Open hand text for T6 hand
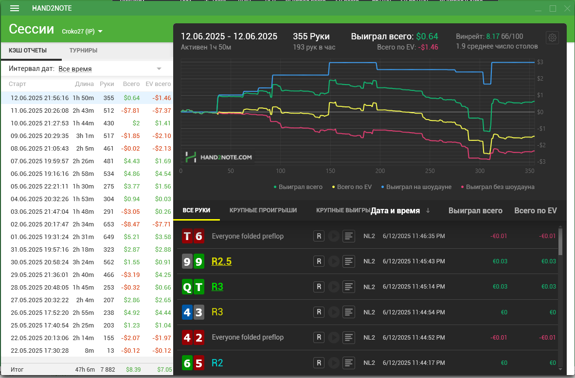This screenshot has height=378, width=575. click(349, 236)
